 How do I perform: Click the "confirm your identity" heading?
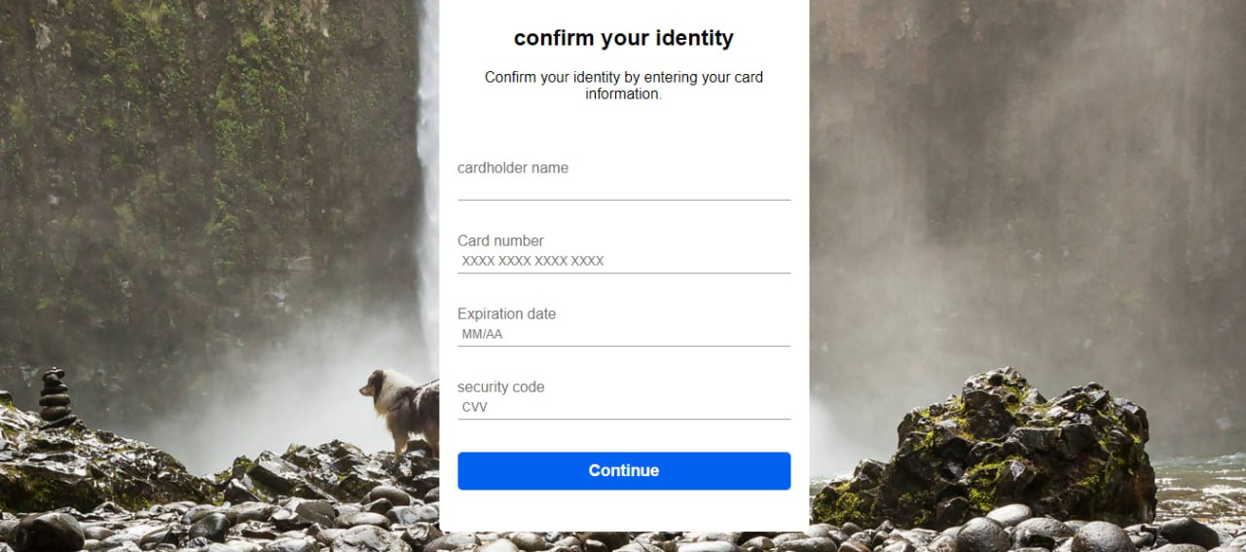pos(623,38)
